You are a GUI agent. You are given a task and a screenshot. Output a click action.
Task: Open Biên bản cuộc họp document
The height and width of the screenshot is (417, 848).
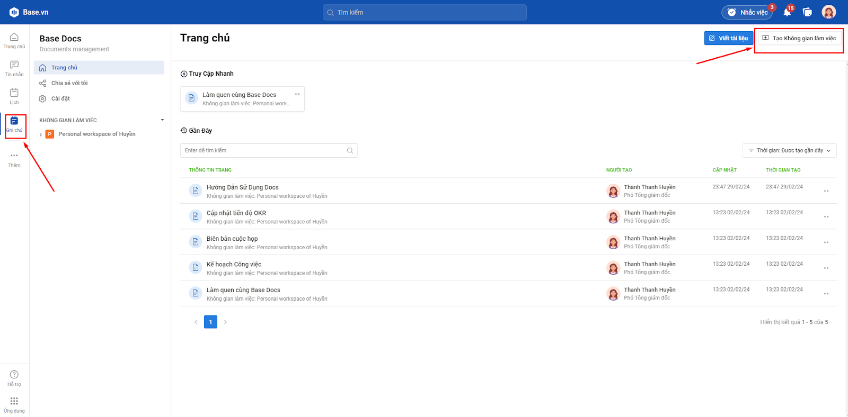[232, 239]
